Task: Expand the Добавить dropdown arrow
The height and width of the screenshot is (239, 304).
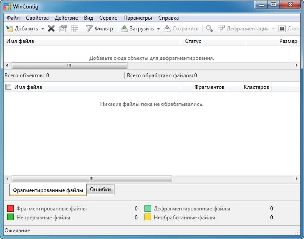Action: coord(42,29)
